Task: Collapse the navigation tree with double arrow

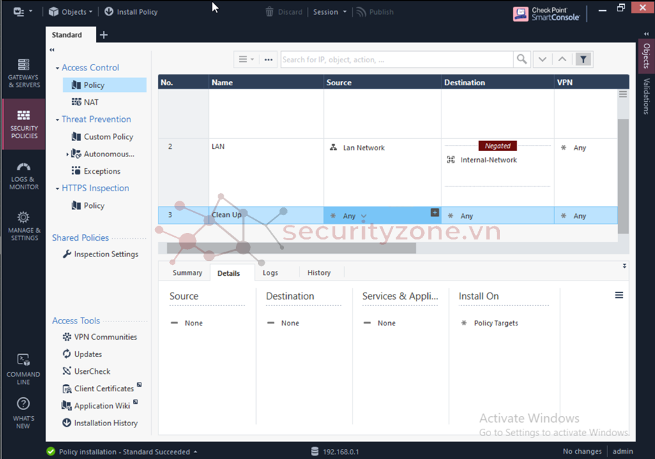Action: click(52, 50)
